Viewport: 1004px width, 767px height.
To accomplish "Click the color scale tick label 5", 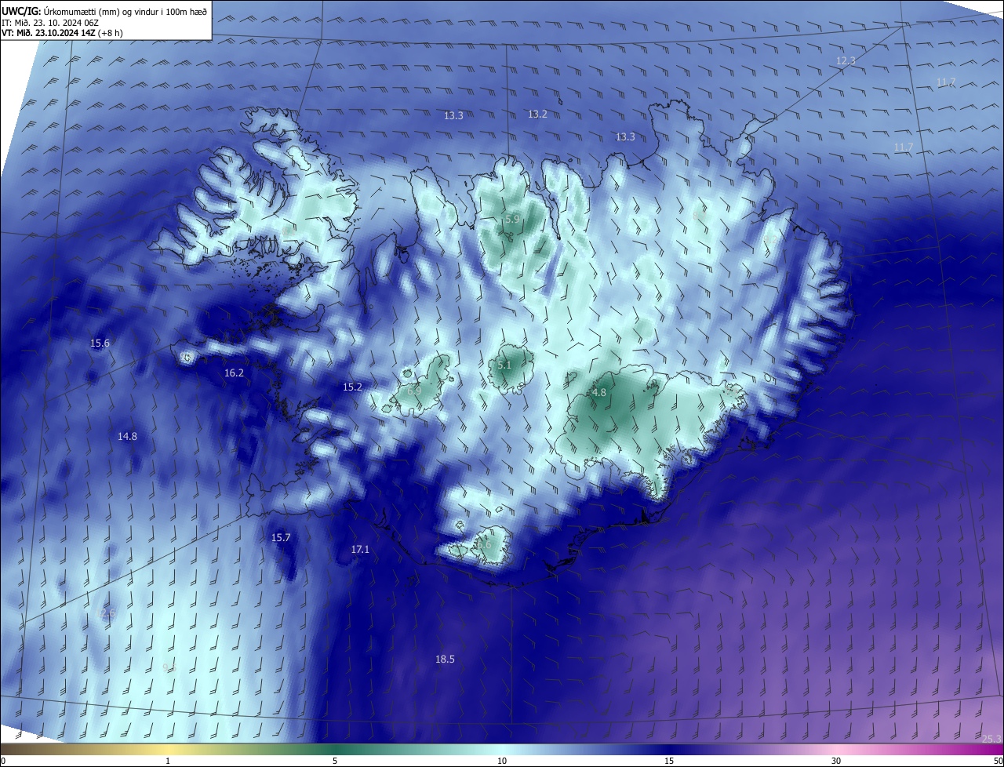I will [x=335, y=761].
